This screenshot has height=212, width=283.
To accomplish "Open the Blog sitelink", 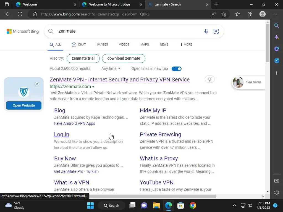I will coord(60,110).
